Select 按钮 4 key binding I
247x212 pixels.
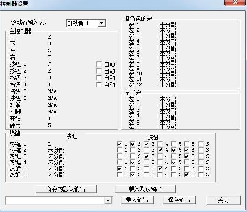50,84
